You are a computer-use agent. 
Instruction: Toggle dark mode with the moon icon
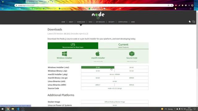190,22
